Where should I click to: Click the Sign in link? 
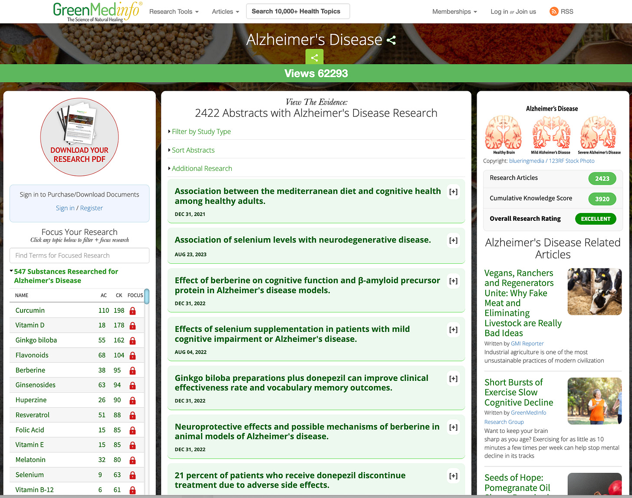(x=65, y=208)
